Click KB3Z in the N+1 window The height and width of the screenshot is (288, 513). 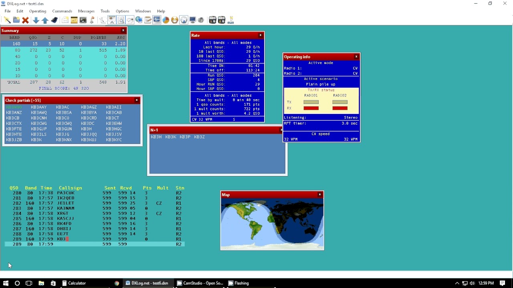(x=199, y=137)
